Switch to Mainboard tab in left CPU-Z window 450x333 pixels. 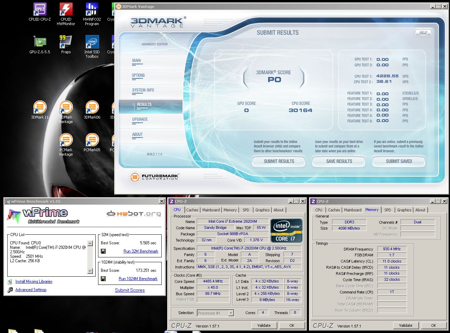click(x=211, y=210)
